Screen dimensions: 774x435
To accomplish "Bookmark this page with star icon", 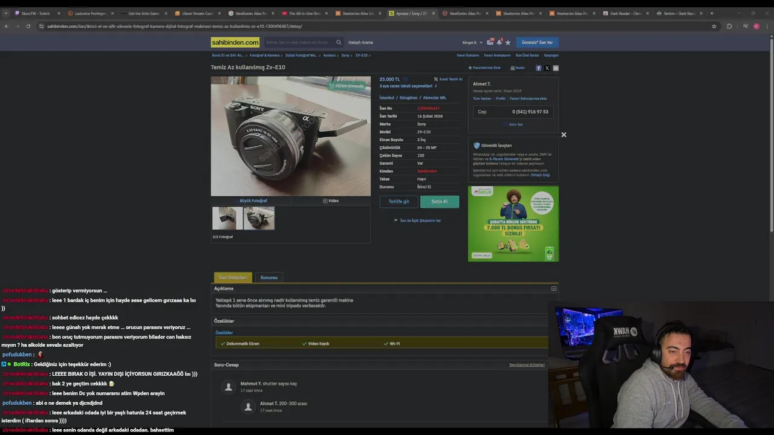I will click(714, 26).
